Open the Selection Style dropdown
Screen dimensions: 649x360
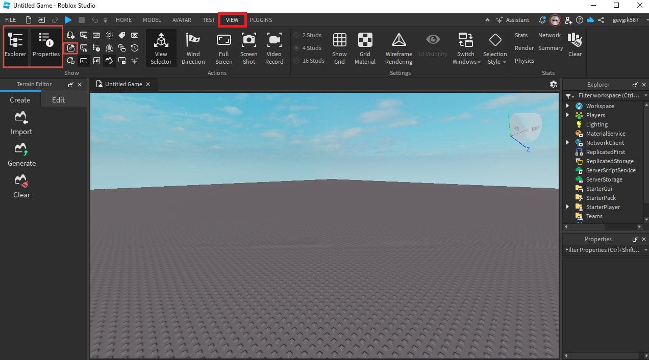pos(495,48)
